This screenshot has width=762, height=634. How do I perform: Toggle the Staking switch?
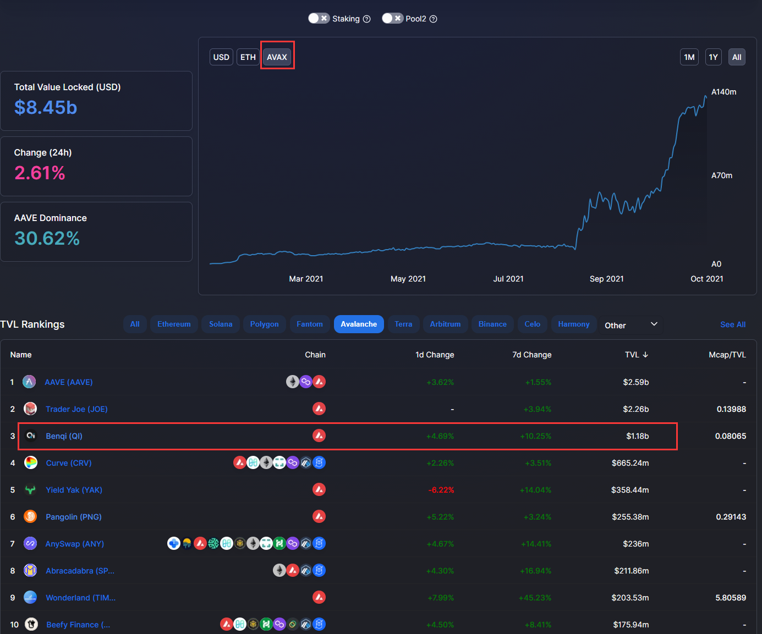(x=319, y=18)
